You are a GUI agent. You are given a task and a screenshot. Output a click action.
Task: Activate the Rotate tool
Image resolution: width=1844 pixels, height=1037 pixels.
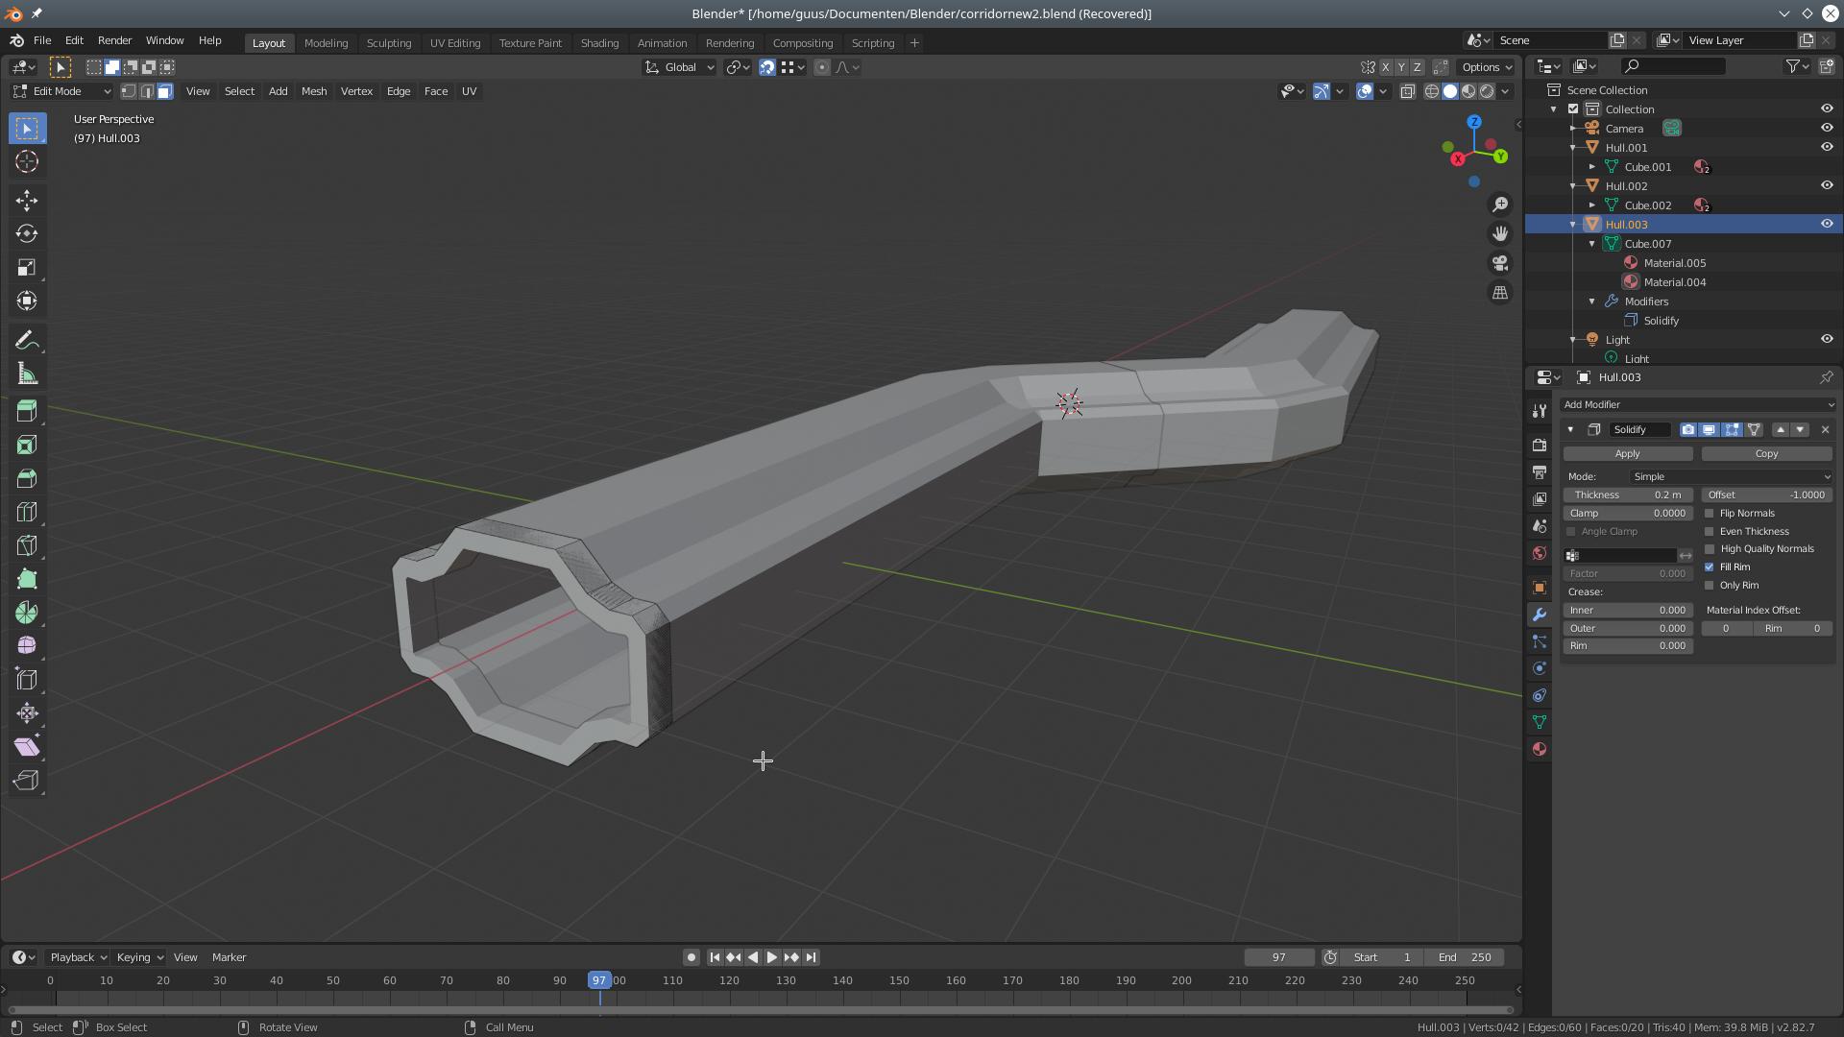[26, 233]
